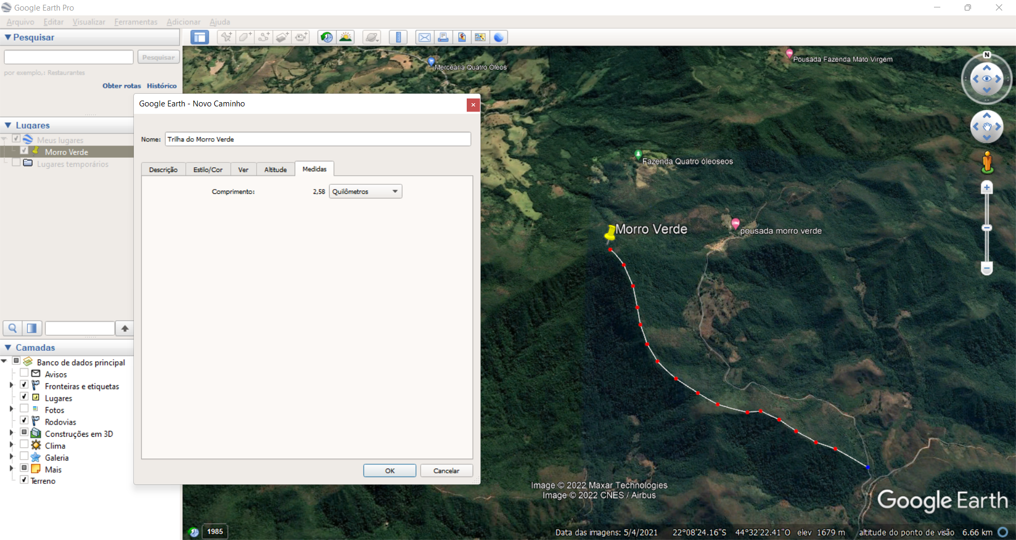
Task: Click the Add Placemark tool
Action: pyautogui.click(x=226, y=37)
